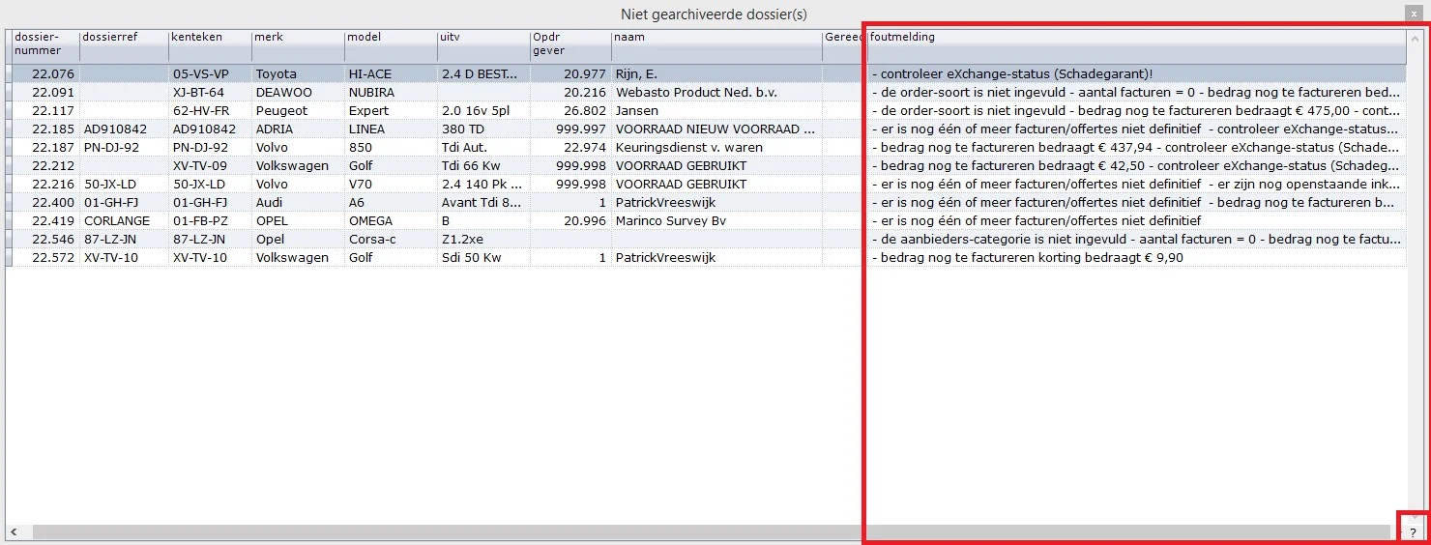Select dossier number 22.076
Viewport: 1431px width, 545px height.
[52, 73]
